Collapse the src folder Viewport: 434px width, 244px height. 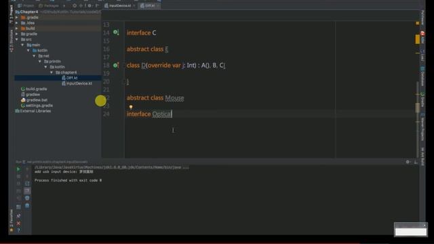tap(17, 39)
